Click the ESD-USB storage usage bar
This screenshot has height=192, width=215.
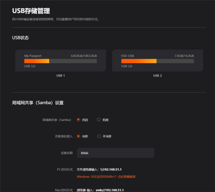pyautogui.click(x=157, y=61)
